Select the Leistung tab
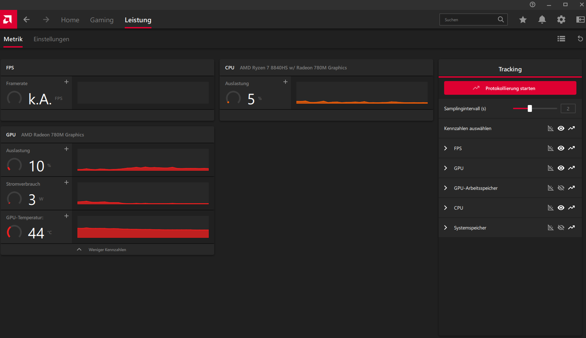This screenshot has width=586, height=338. point(138,20)
